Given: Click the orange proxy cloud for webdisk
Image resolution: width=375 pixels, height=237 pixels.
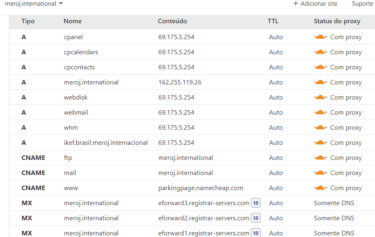Looking at the screenshot, I should coord(321,97).
